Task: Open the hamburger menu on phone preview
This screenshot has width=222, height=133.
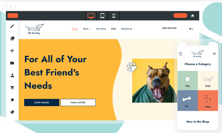Action: pyautogui.click(x=214, y=54)
